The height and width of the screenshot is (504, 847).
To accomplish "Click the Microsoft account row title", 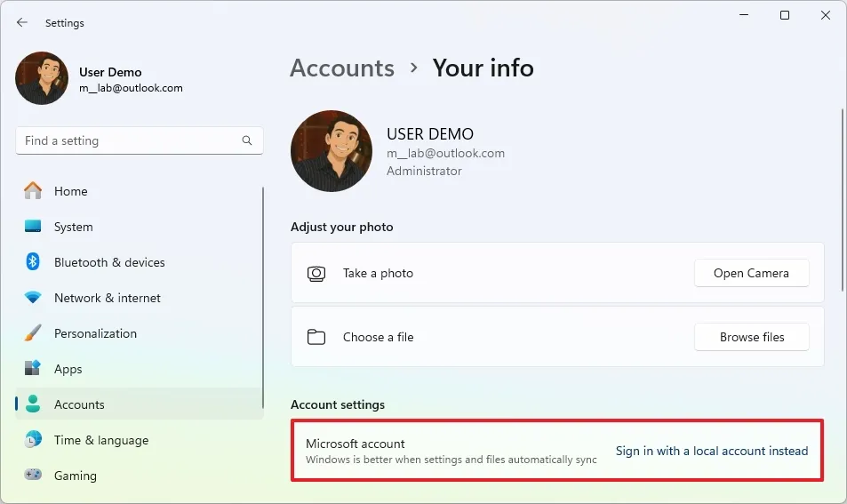I will (355, 444).
